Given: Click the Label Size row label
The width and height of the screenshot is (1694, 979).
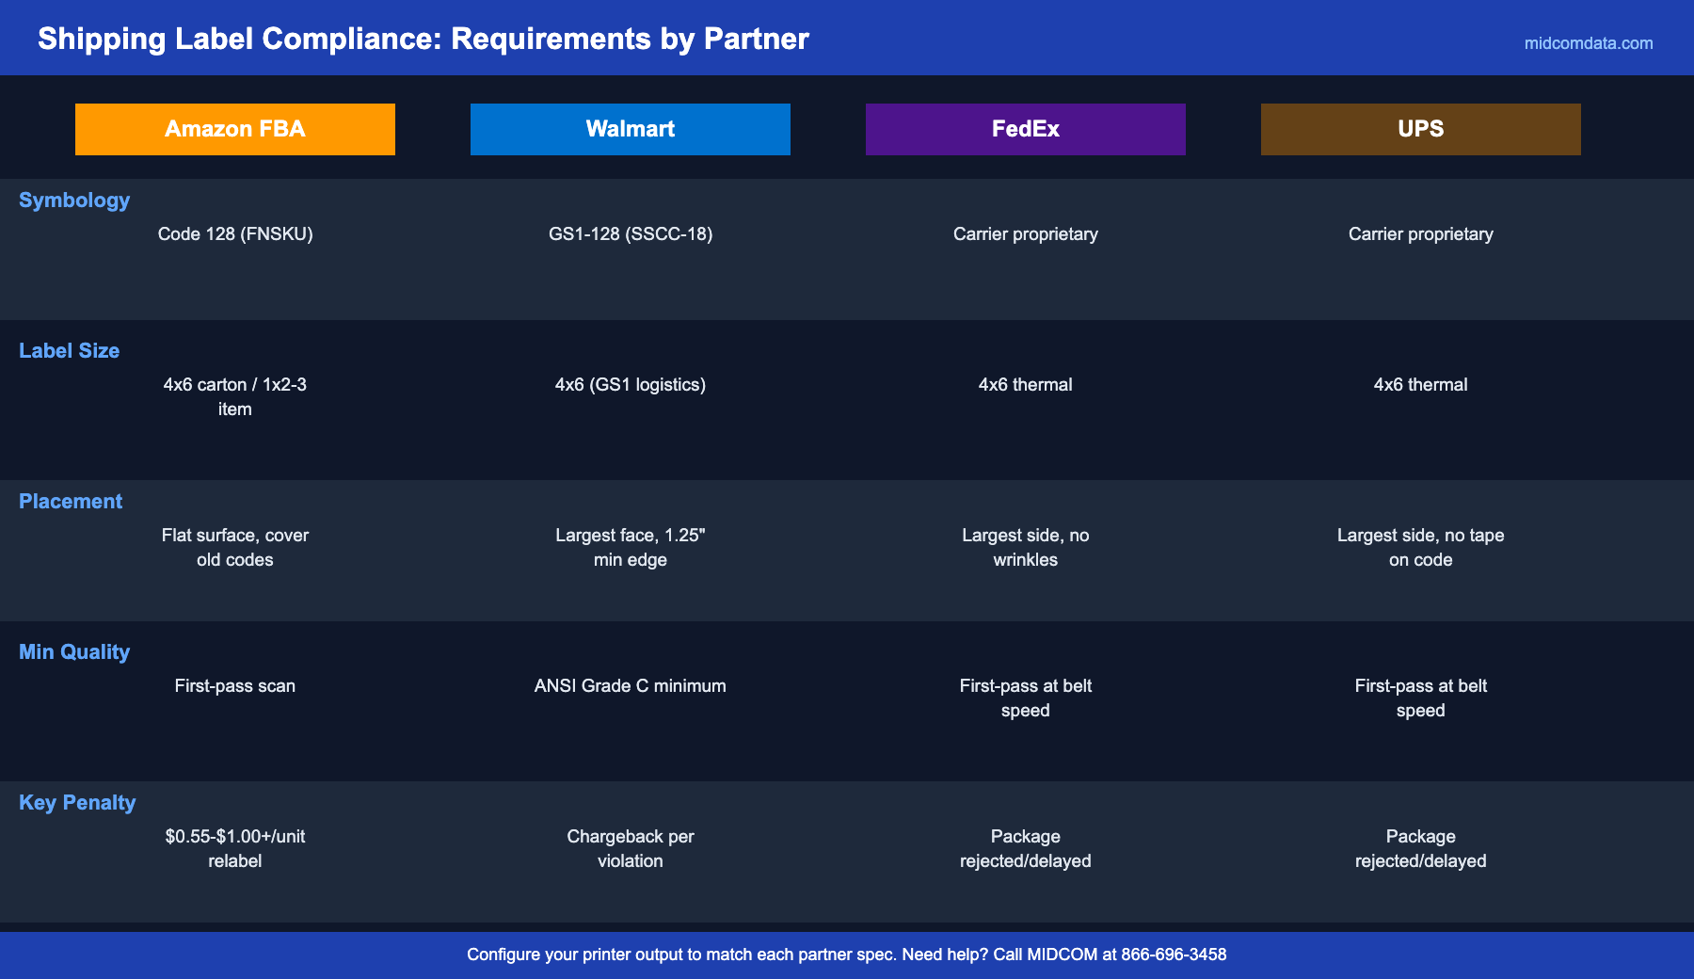Looking at the screenshot, I should [x=70, y=351].
